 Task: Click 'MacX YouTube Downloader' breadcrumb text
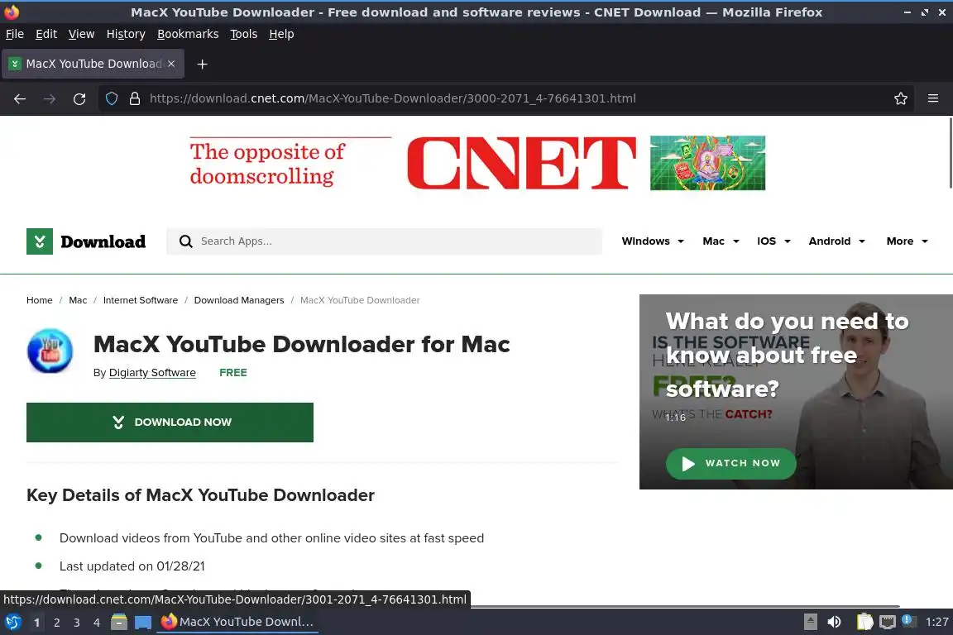(x=360, y=300)
